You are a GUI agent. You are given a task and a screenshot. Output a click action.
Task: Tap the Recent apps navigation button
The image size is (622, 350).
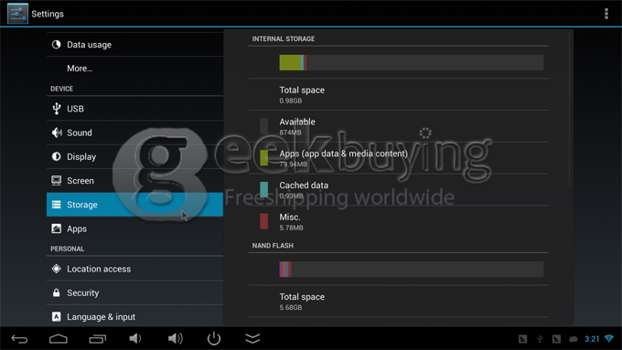point(98,339)
